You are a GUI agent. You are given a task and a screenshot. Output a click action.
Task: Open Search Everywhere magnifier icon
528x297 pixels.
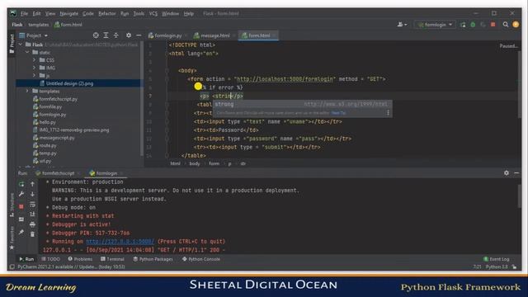[506, 25]
